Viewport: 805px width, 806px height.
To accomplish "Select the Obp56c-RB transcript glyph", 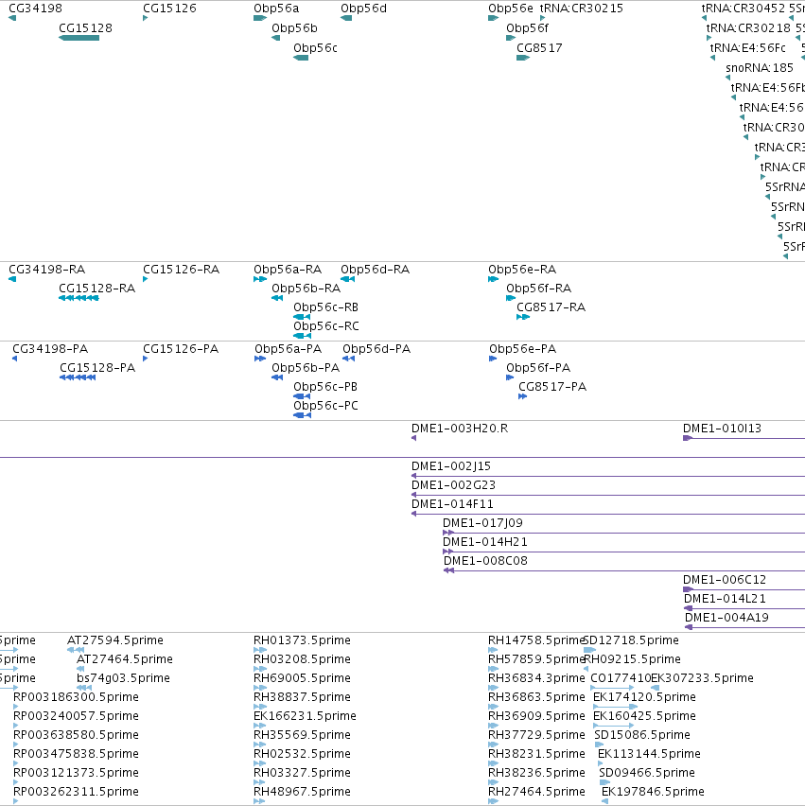I will 302,317.
